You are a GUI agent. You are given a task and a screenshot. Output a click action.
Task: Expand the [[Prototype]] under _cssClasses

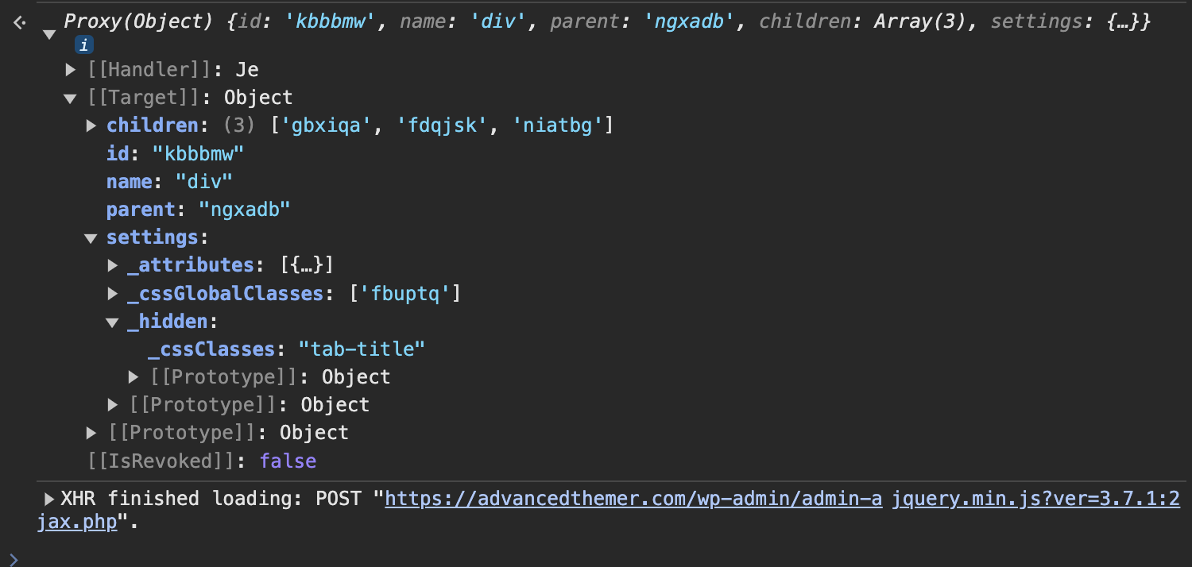133,376
